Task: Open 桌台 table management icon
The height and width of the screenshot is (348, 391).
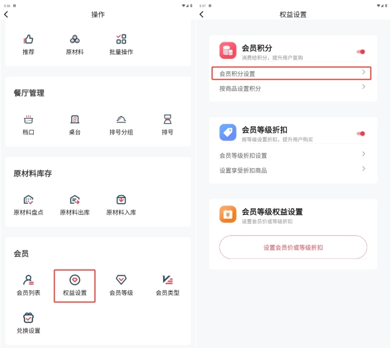Action: (x=75, y=119)
